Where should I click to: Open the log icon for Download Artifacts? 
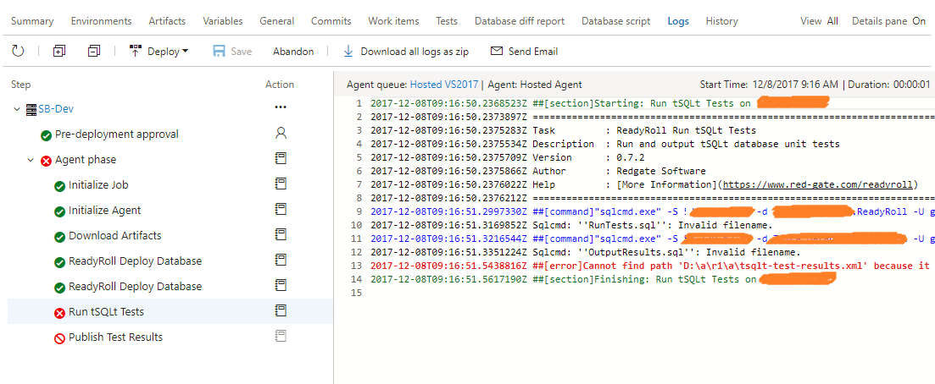tap(281, 235)
